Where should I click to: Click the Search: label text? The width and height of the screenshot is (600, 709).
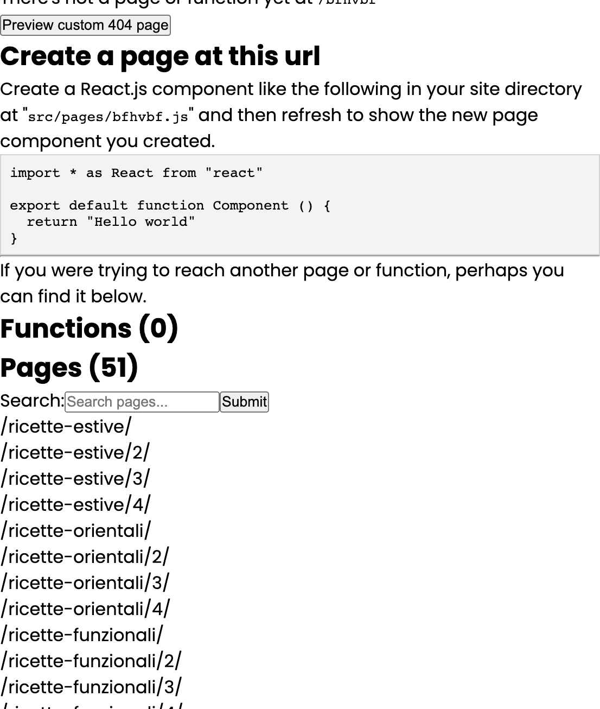[x=32, y=401]
